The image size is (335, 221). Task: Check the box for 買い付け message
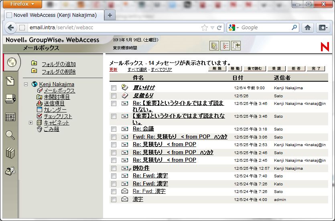click(x=114, y=88)
